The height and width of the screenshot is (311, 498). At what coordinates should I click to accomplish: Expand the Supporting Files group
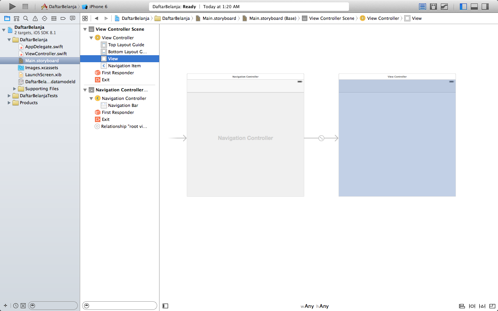click(14, 89)
